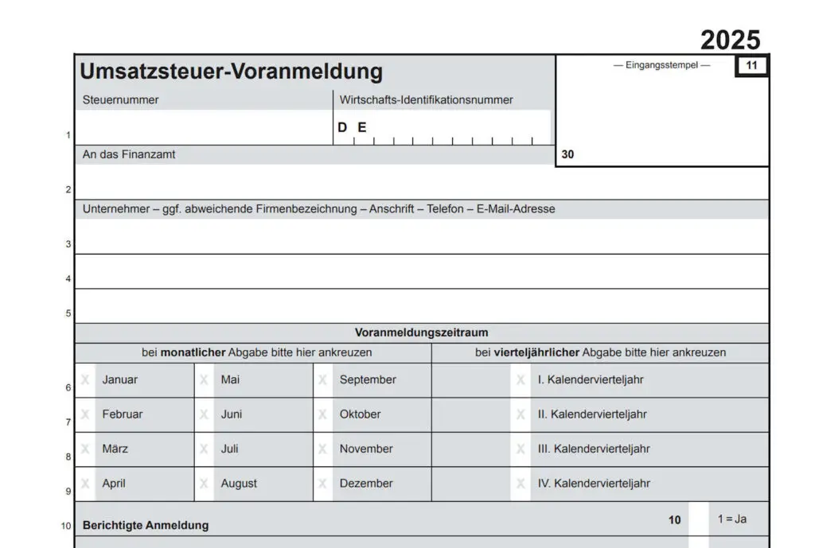The height and width of the screenshot is (548, 815).
Task: Tick the Dezember checkbox
Action: tap(323, 484)
